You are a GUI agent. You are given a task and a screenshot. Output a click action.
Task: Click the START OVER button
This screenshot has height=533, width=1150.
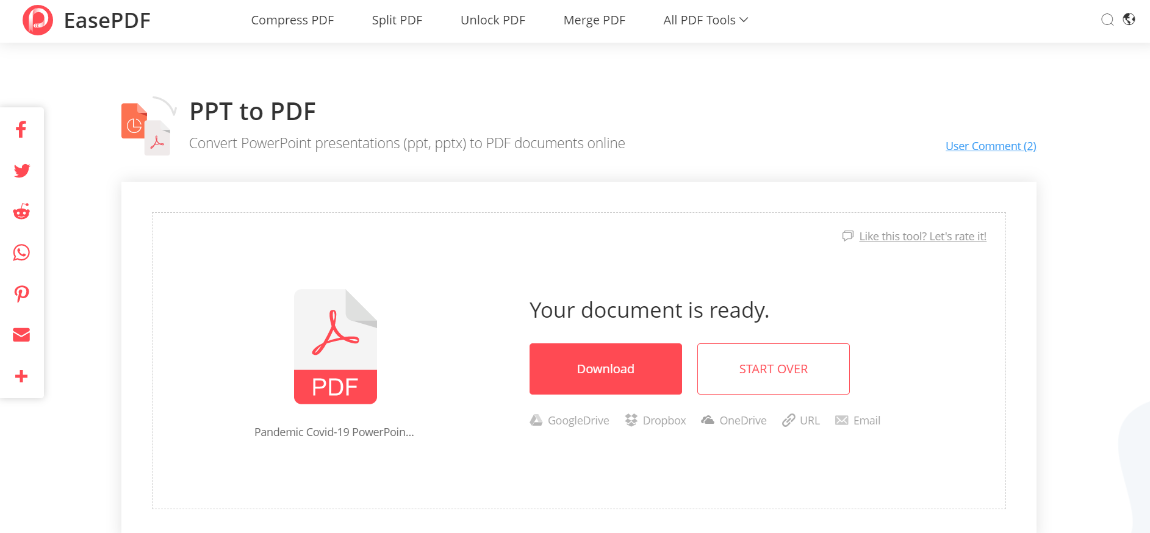tap(773, 369)
